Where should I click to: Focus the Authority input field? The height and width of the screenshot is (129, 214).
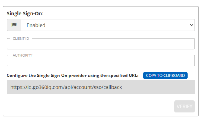pyautogui.click(x=101, y=61)
